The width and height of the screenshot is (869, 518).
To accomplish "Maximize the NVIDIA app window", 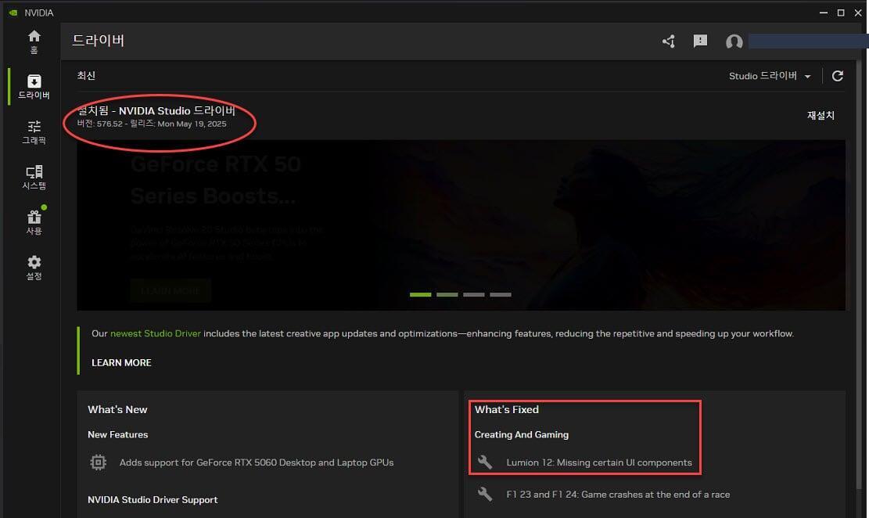I will pos(841,13).
